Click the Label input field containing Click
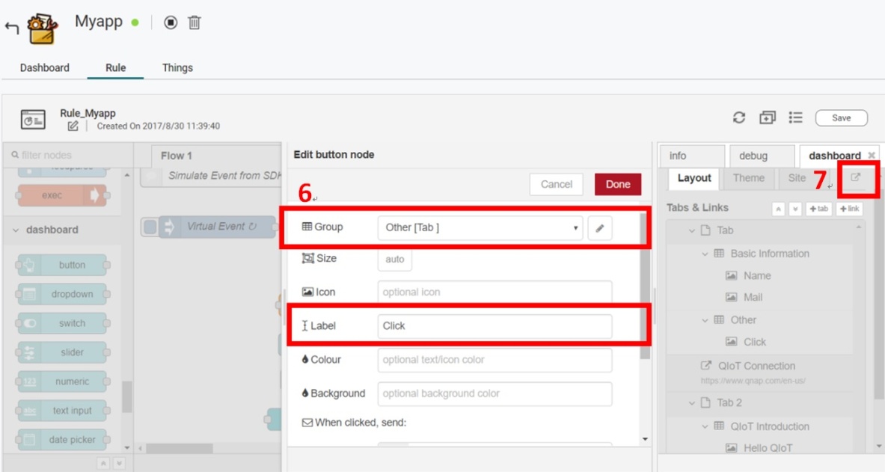Screen dimensions: 885x472 click(x=494, y=326)
